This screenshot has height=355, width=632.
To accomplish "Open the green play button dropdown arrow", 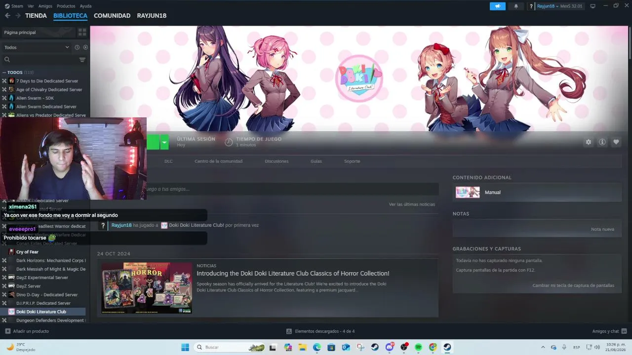I will pyautogui.click(x=164, y=142).
